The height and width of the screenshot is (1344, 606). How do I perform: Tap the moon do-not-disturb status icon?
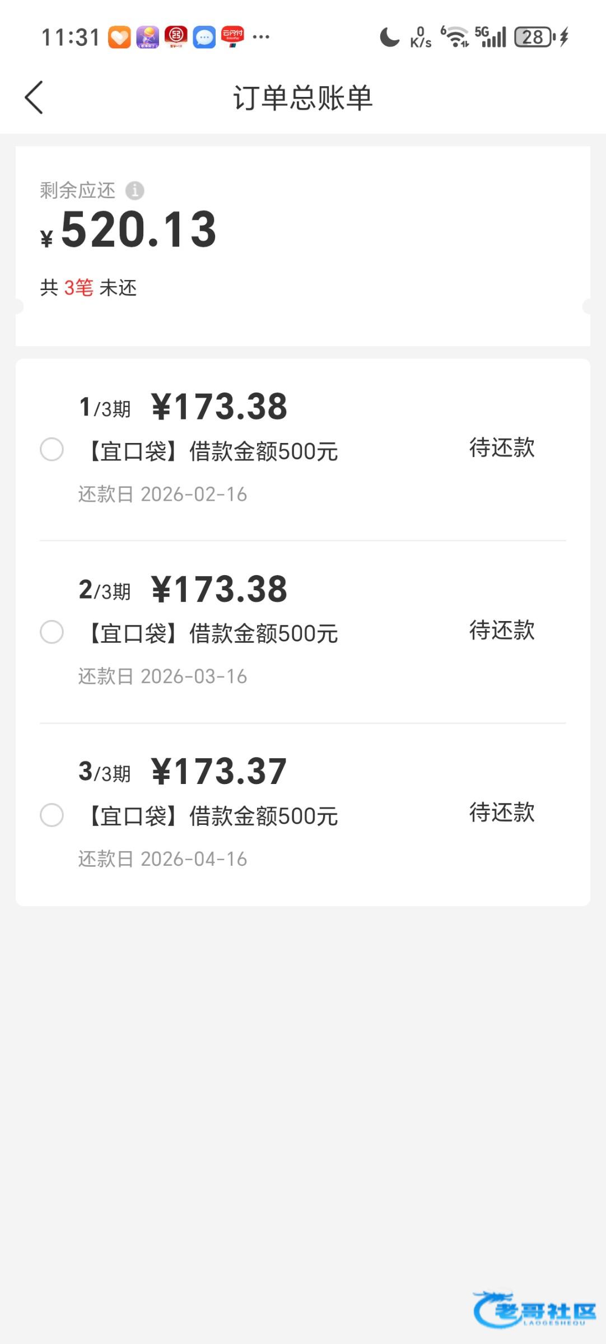tap(389, 38)
